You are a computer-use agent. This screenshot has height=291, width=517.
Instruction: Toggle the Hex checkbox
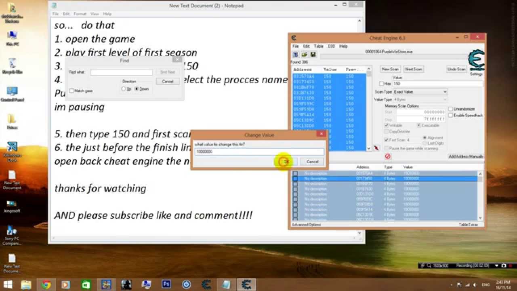pyautogui.click(x=381, y=84)
